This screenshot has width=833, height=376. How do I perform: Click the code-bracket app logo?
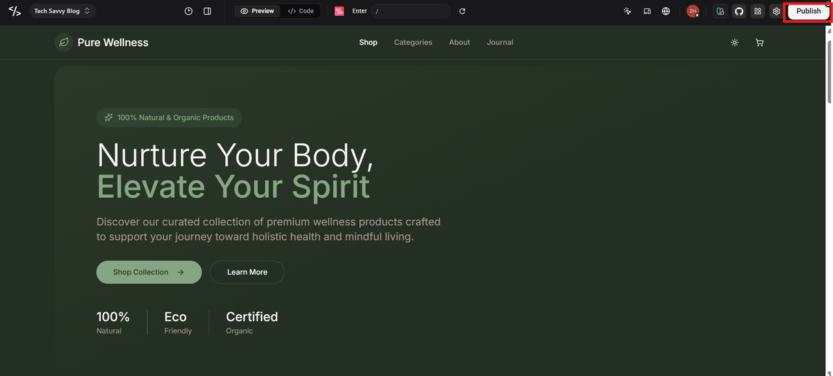[x=14, y=11]
